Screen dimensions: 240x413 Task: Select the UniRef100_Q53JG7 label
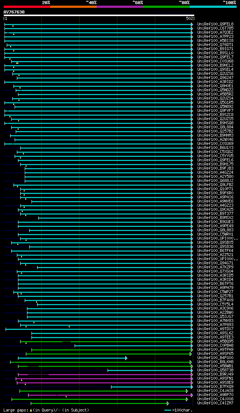(215, 317)
